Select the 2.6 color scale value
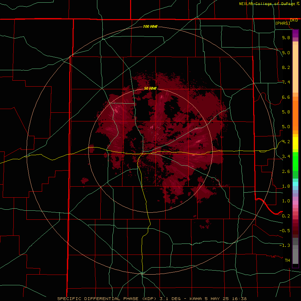This screenshot has height=301, width=301. (x=286, y=172)
